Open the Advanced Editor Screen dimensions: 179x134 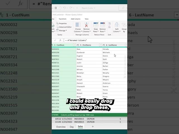coord(65,27)
